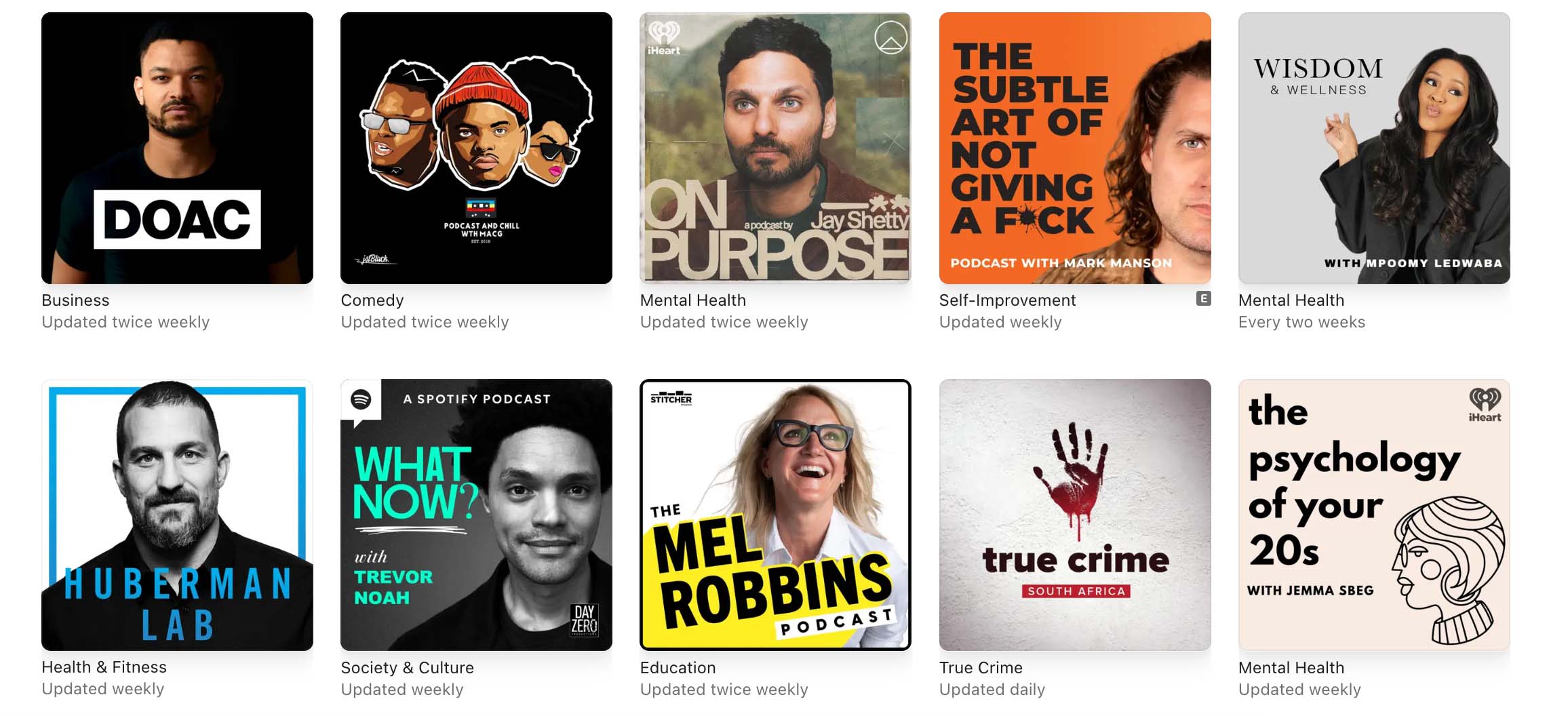
Task: Click the explicit E badge icon
Action: tap(1203, 298)
